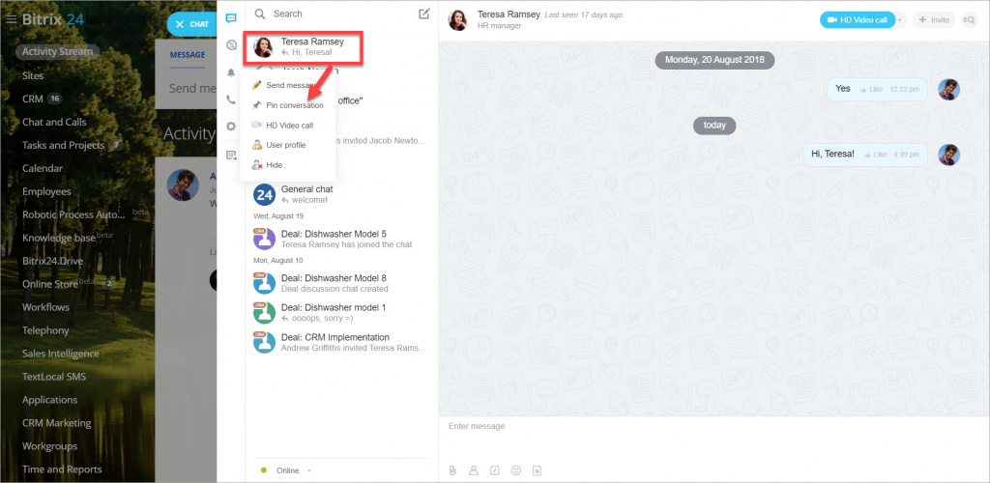Open Telephony in the left menu
This screenshot has width=990, height=483.
45,330
